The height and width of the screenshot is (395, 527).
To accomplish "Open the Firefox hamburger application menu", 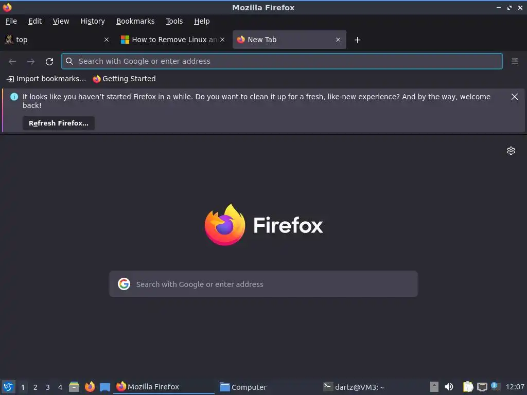I will (x=515, y=61).
